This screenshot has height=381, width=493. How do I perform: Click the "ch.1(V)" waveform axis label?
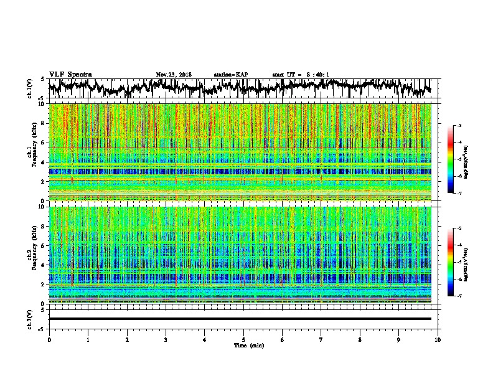click(x=30, y=88)
